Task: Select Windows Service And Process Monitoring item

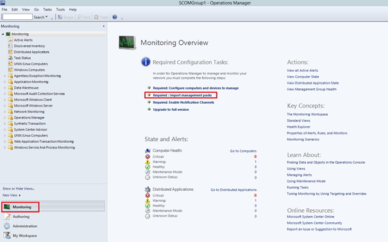Action: 44,147
